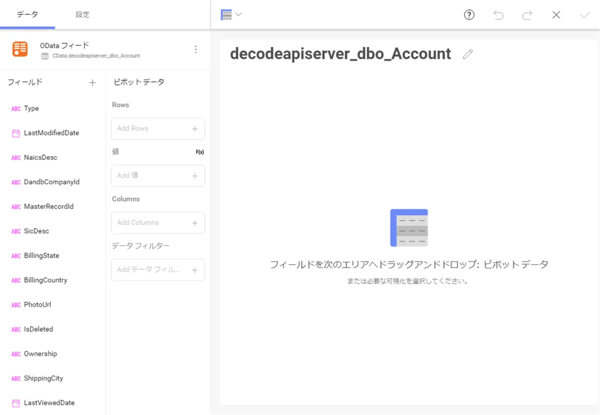Image resolution: width=600 pixels, height=415 pixels.
Task: Click the CData.decodeapiserver_dbo_Account table name
Action: [96, 56]
